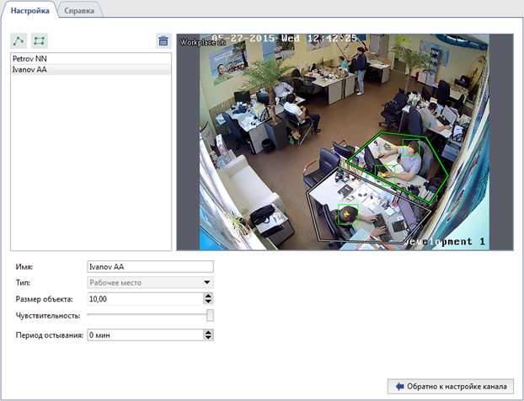Click the Размер объекта value field
The width and height of the screenshot is (524, 401).
coord(143,299)
